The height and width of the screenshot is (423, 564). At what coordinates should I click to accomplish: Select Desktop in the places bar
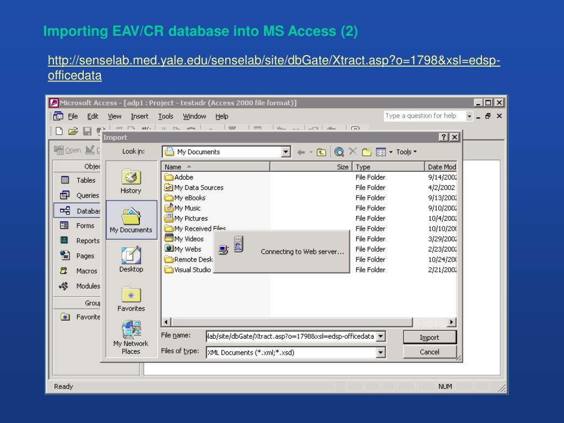click(131, 259)
